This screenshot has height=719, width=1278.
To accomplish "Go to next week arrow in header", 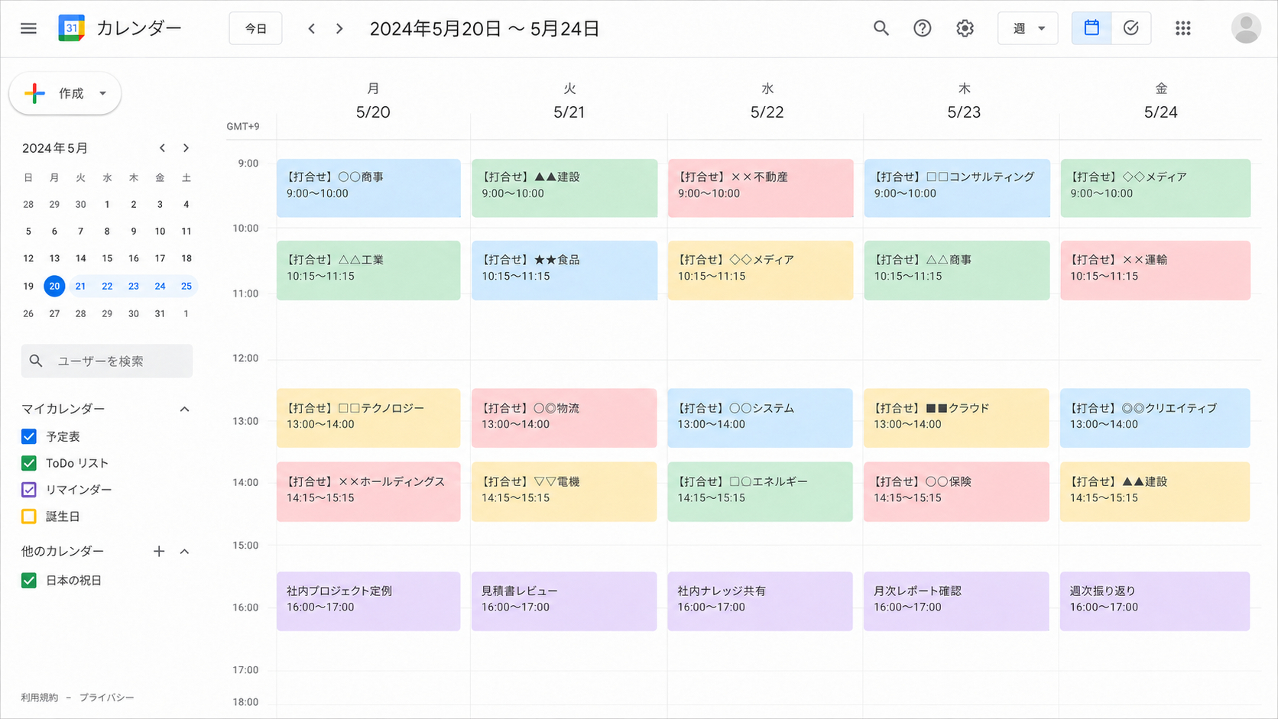I will pos(339,29).
